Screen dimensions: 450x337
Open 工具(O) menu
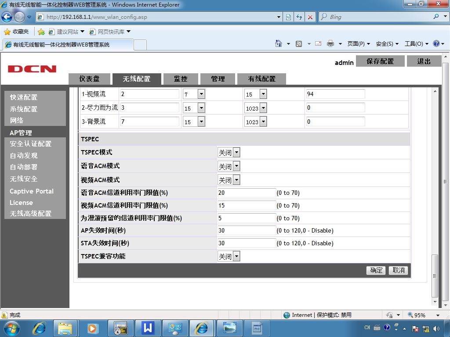(417, 43)
